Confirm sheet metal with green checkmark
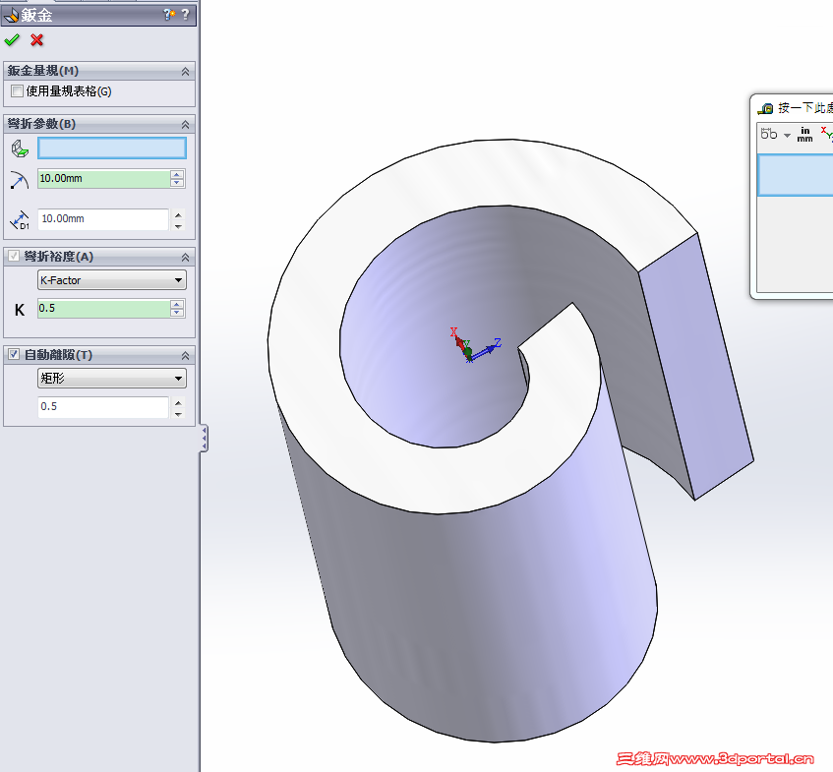 [x=12, y=40]
